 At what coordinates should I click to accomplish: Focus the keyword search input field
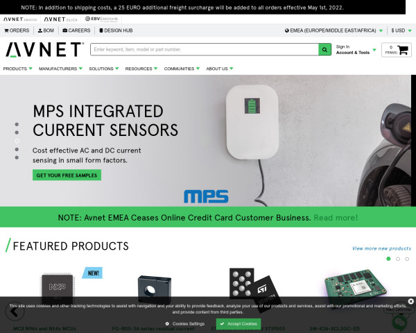205,49
